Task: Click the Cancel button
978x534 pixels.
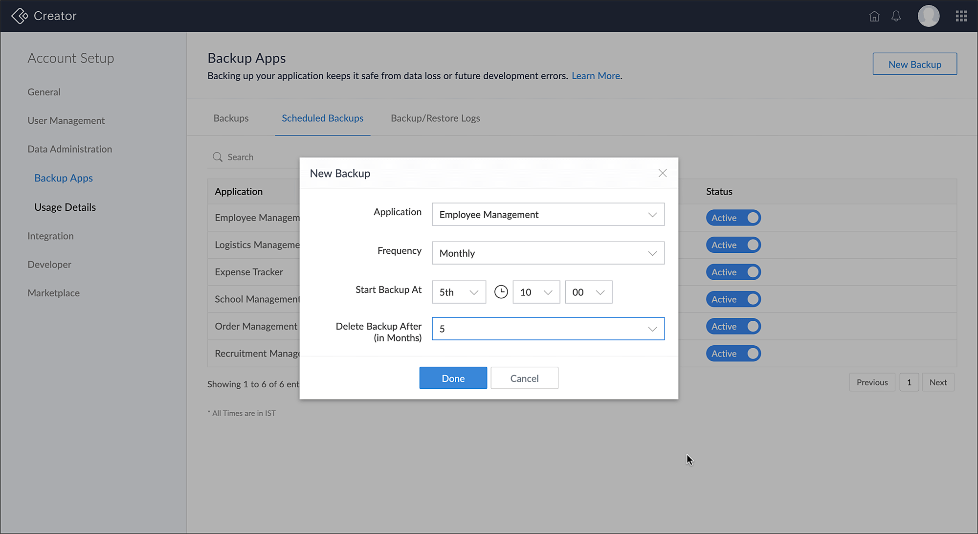Action: 524,378
